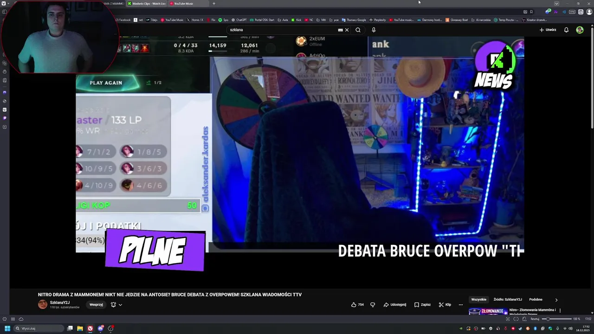
Task: Start YouTube voice search with microphone
Action: [x=374, y=30]
